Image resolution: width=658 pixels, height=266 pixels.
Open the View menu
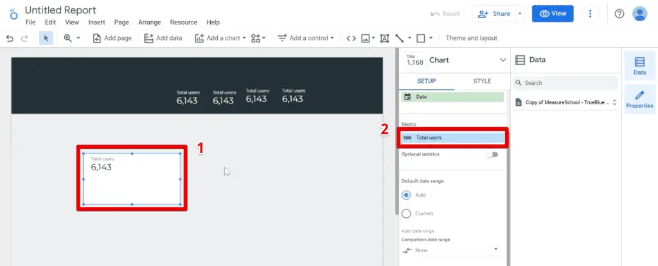[x=72, y=22]
